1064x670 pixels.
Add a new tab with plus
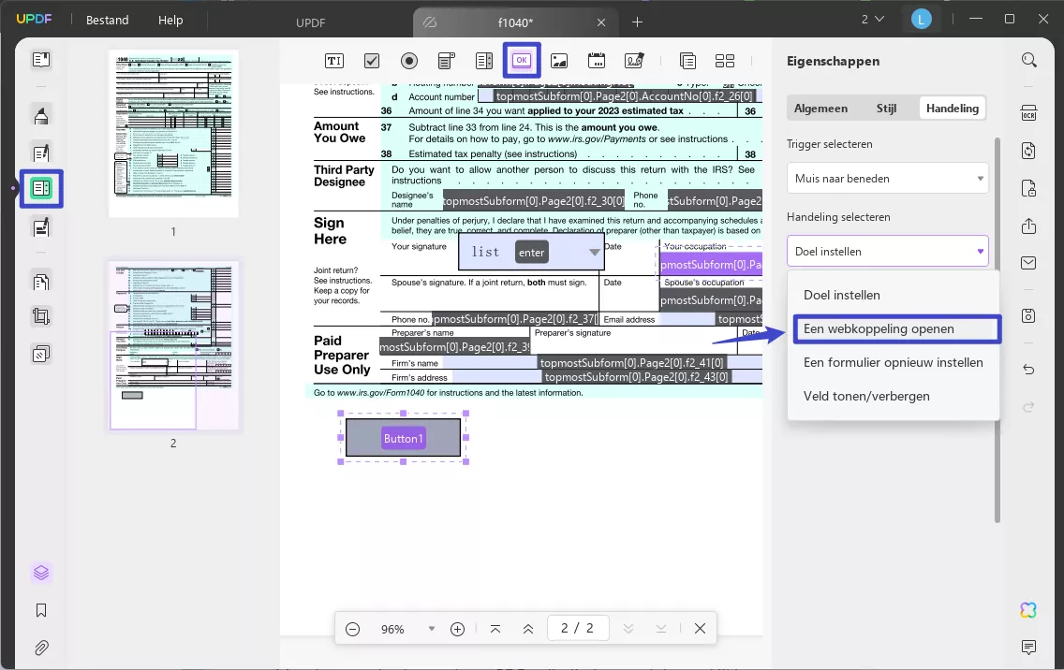click(x=637, y=22)
